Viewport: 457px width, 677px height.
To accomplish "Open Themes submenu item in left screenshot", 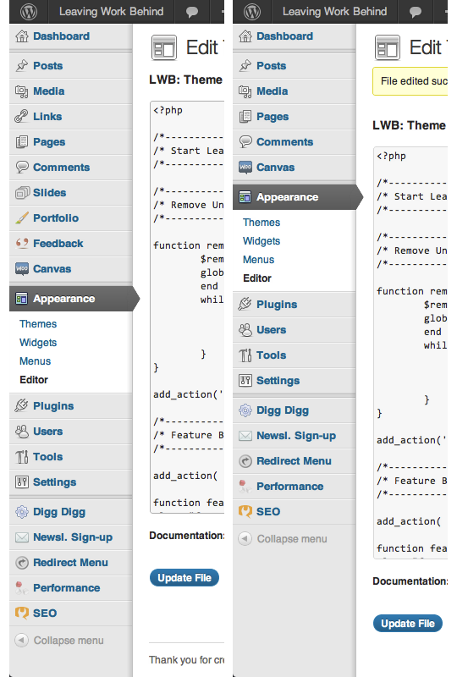I will tap(38, 324).
